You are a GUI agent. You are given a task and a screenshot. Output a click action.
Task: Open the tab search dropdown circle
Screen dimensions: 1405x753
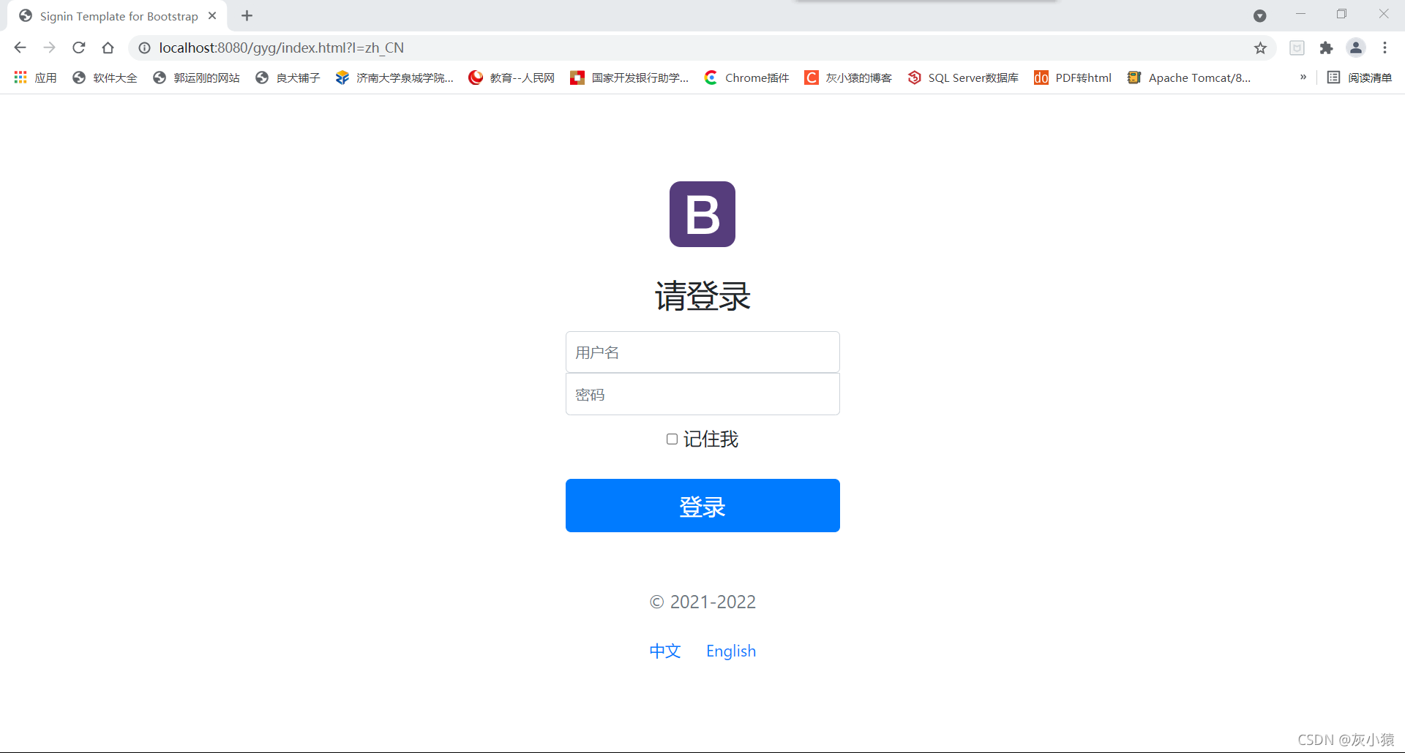point(1259,15)
